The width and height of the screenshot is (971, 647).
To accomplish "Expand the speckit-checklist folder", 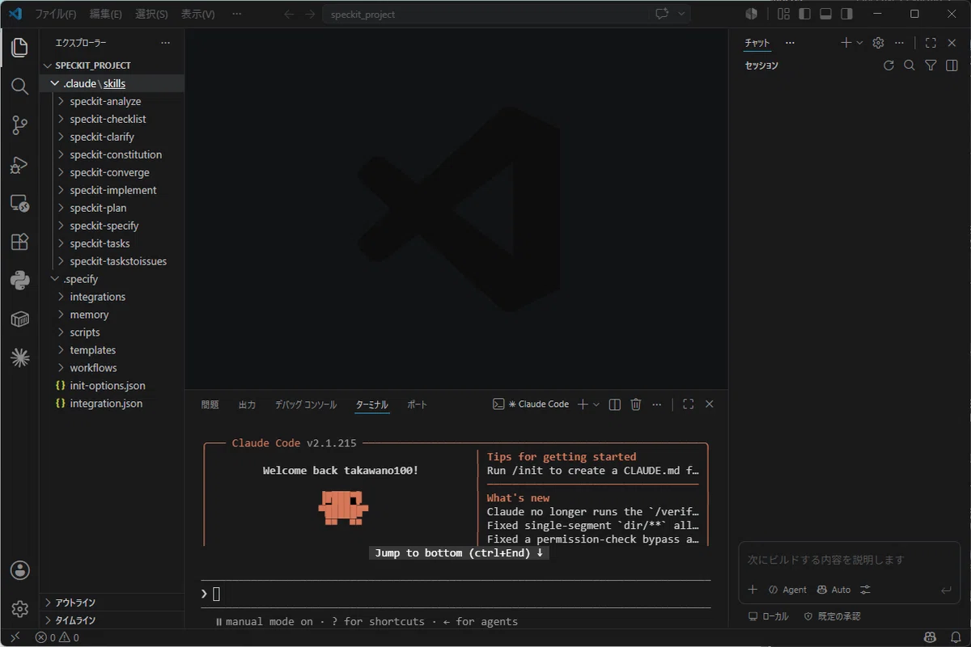I will pos(112,119).
